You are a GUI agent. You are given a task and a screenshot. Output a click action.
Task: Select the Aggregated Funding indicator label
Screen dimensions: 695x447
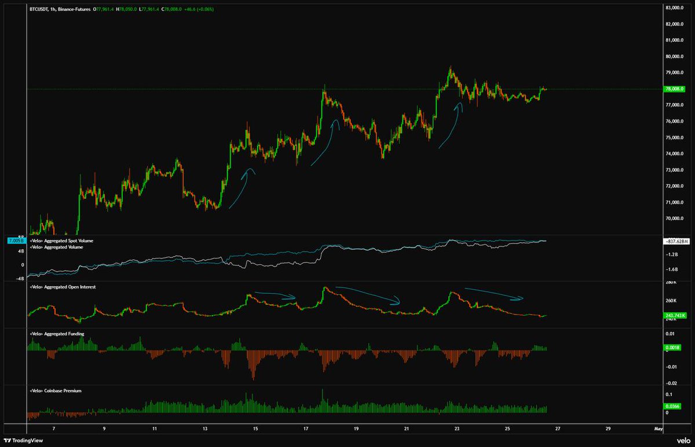56,335
